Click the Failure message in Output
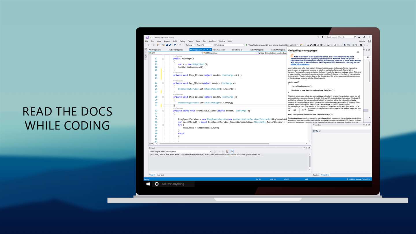Viewport: 416px width, 234px height. pyautogui.click(x=206, y=155)
